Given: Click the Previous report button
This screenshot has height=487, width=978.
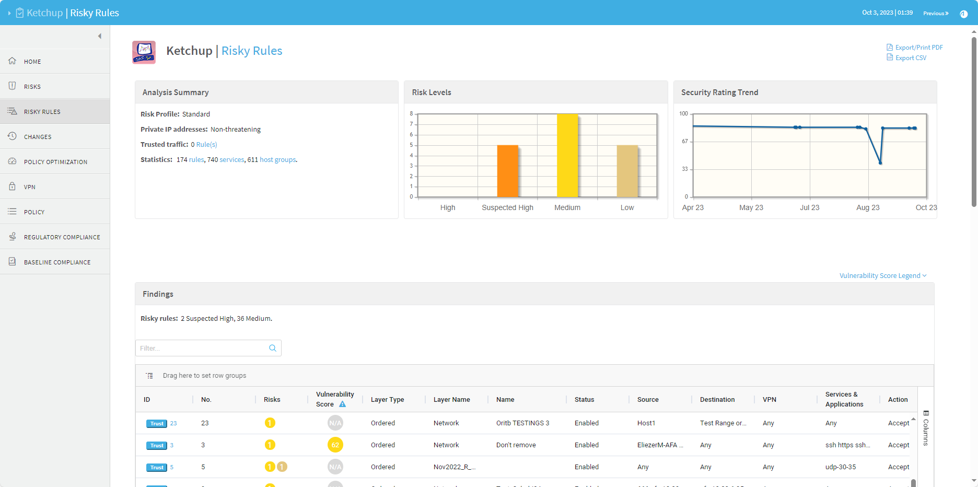Looking at the screenshot, I should pyautogui.click(x=935, y=13).
